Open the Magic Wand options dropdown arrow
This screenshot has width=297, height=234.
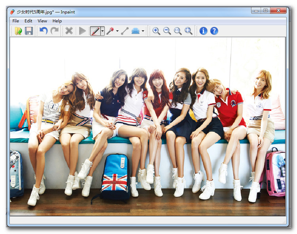117,31
